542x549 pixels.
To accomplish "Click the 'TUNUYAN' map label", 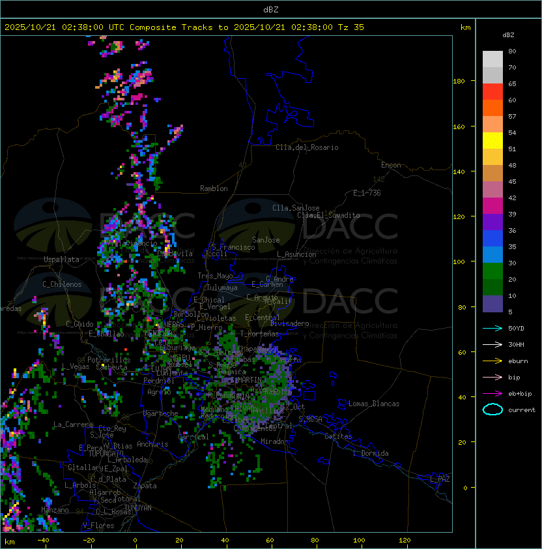I will pyautogui.click(x=138, y=508).
